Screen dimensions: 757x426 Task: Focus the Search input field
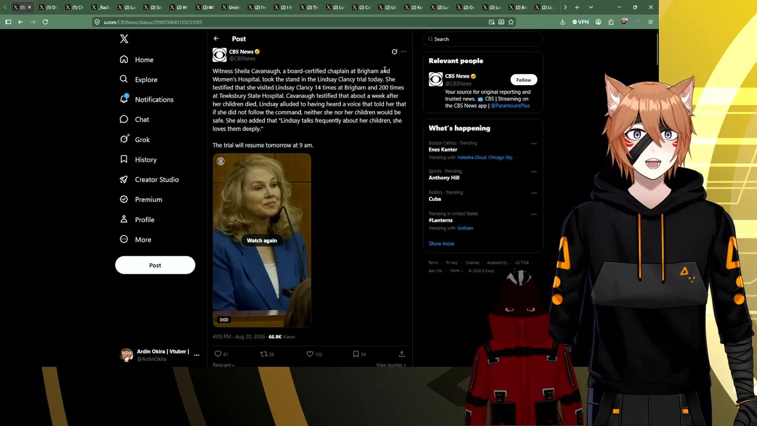pyautogui.click(x=483, y=39)
